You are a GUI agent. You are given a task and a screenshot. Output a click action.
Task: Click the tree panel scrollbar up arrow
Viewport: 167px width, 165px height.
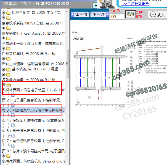[x=67, y=11]
